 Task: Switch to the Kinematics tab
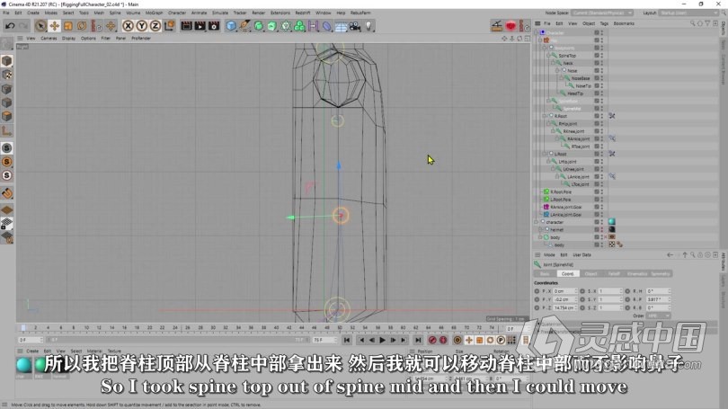[x=637, y=274]
